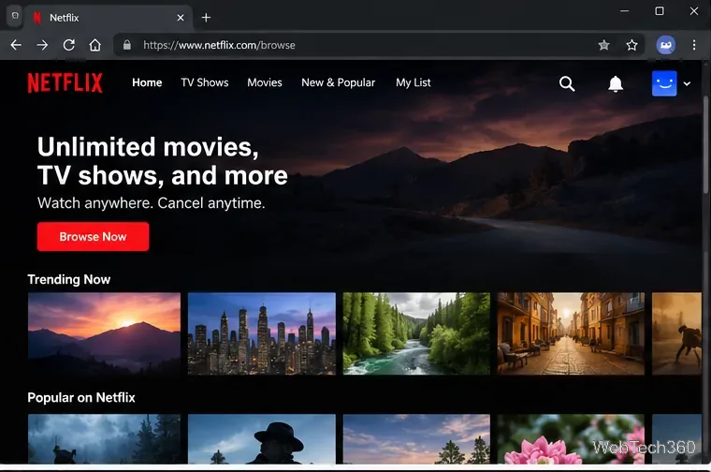
Task: Open the city skyline thumbnail in Trending
Action: [262, 333]
